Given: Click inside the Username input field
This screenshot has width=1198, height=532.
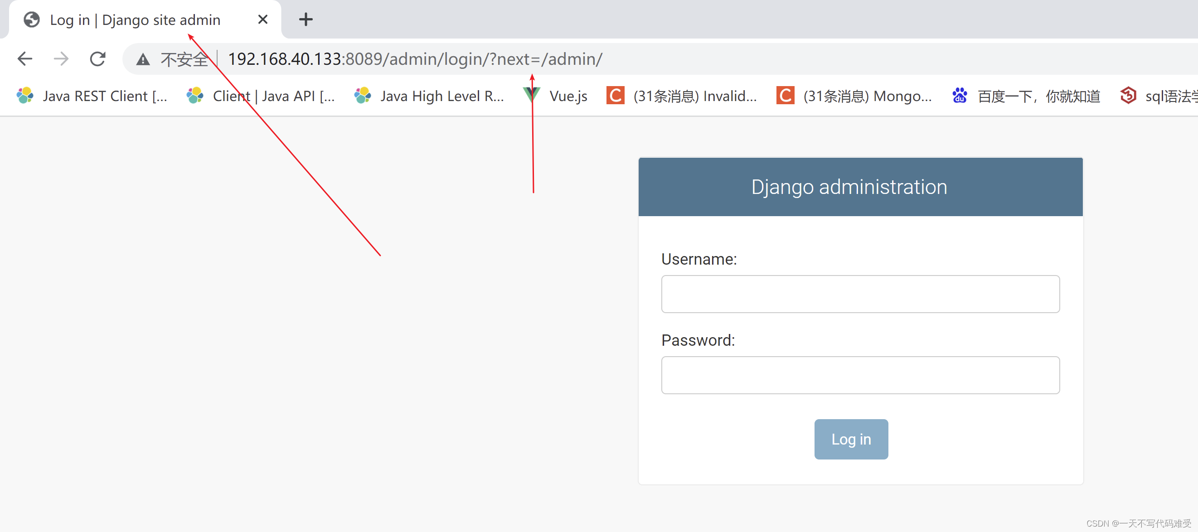Looking at the screenshot, I should pos(860,294).
